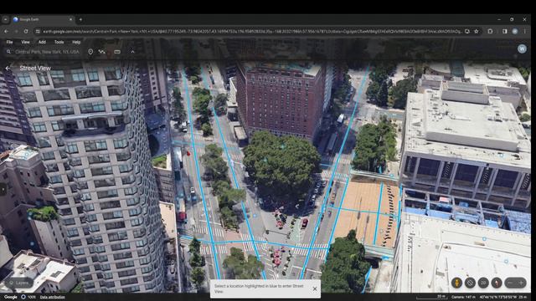Open the File menu
This screenshot has width=536, height=301.
9,42
